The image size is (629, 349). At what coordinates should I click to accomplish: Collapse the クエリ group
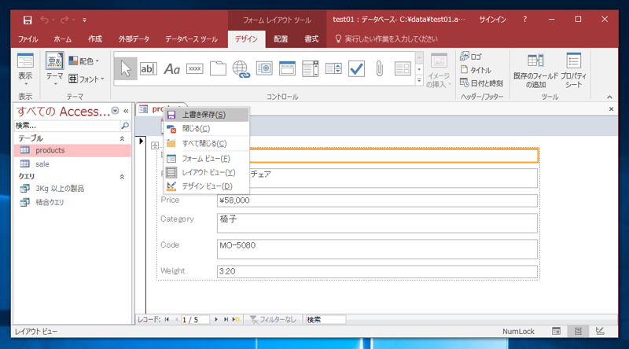(122, 177)
